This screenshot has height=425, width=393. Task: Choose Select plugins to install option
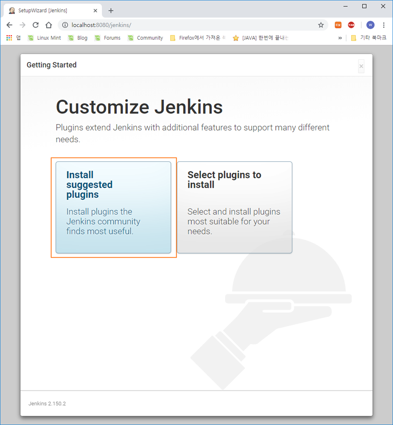234,207
